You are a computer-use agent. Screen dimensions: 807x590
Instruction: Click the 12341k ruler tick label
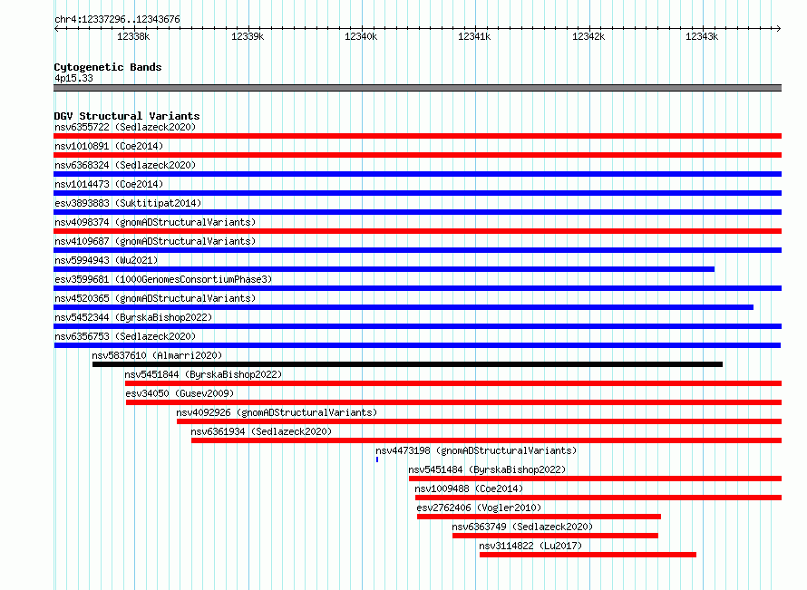pyautogui.click(x=474, y=36)
